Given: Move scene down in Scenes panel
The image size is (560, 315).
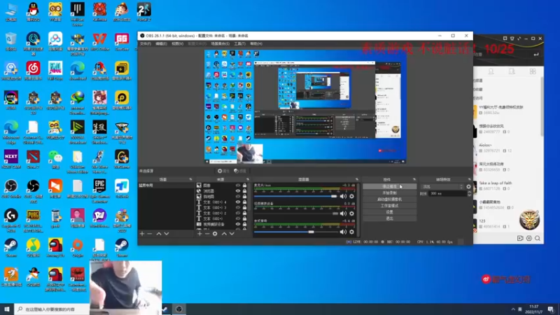Looking at the screenshot, I should [x=167, y=234].
